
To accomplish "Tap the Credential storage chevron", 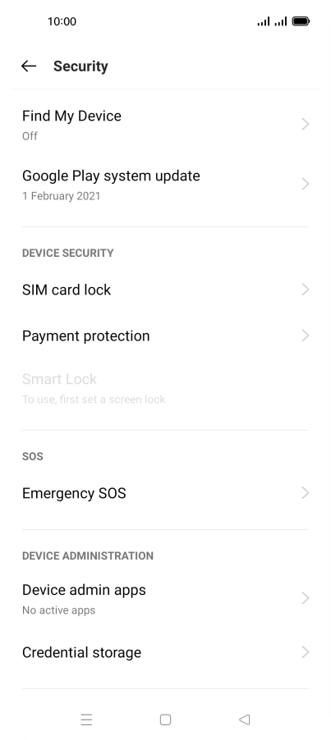I will pyautogui.click(x=305, y=652).
